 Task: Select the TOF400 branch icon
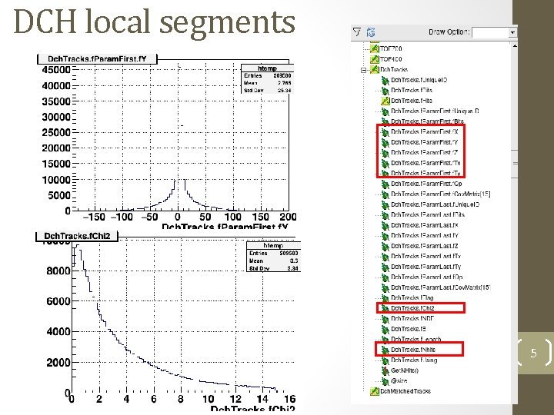point(375,59)
